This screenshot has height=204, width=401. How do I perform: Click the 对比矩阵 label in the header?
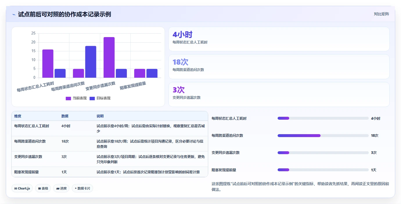click(381, 14)
